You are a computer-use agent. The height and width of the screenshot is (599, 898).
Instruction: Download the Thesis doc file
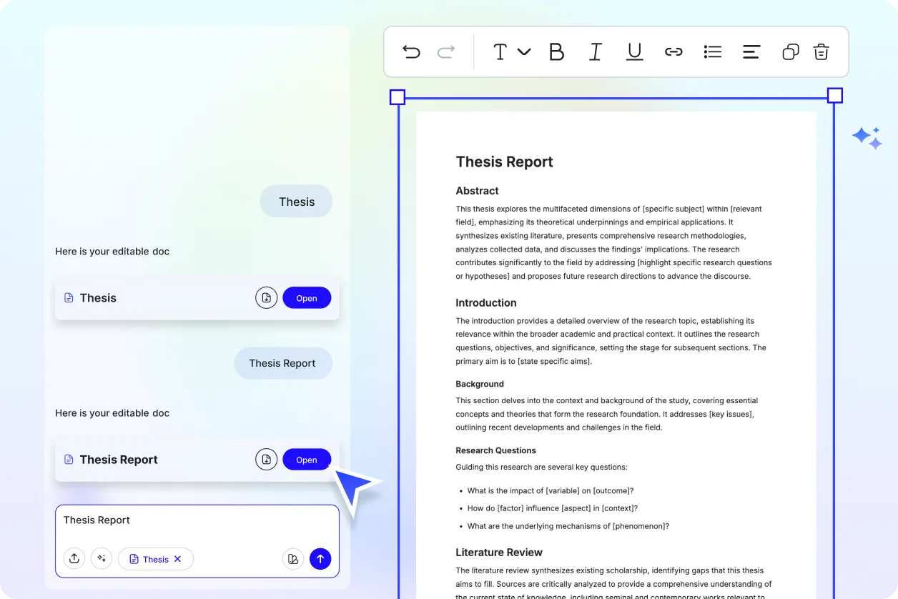tap(266, 298)
